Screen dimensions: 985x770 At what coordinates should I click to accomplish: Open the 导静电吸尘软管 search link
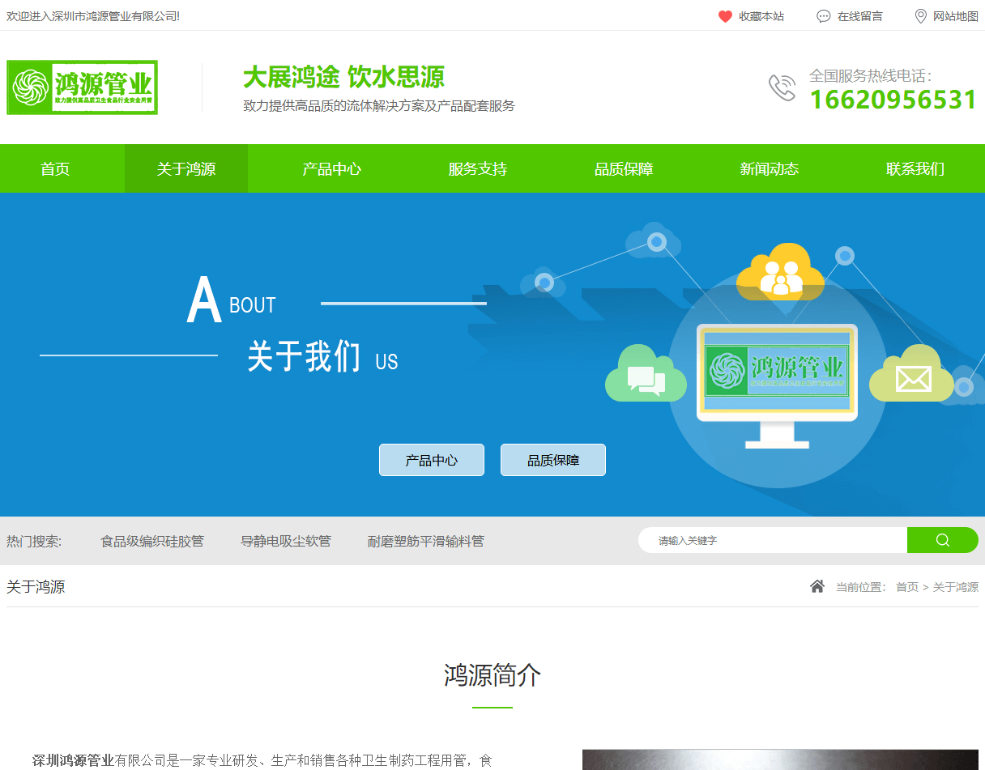pos(287,540)
